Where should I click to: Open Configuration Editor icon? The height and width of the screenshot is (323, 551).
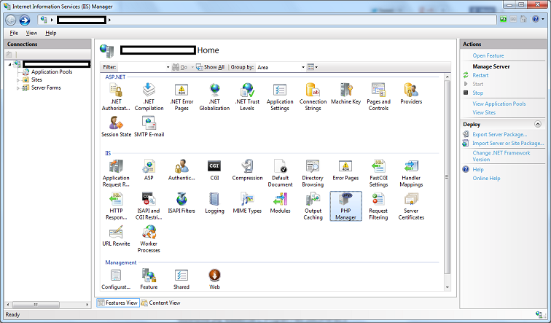click(116, 279)
